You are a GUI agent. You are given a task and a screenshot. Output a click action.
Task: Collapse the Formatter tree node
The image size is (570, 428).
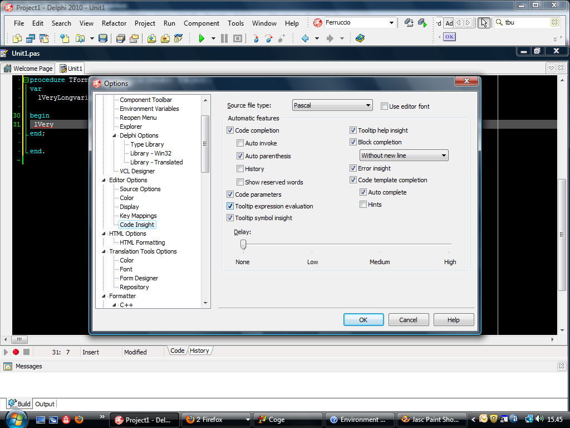click(103, 296)
